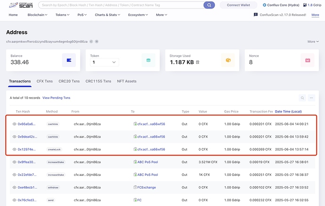Expand the Charts & Stats menu
Image resolution: width=325 pixels, height=206 pixels.
tap(107, 15)
